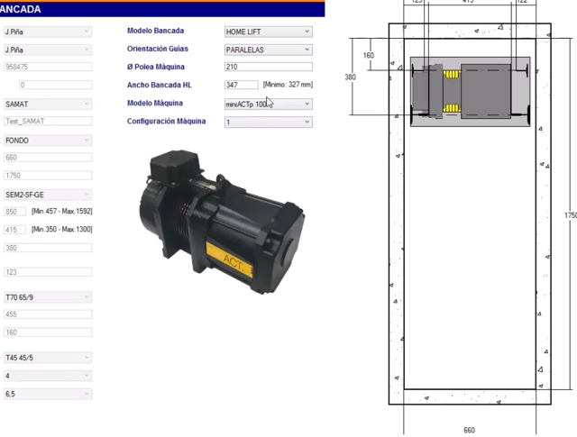Image resolution: width=577 pixels, height=437 pixels.
Task: Open the SEM2-SF-GE dropdown
Action: tap(48, 195)
